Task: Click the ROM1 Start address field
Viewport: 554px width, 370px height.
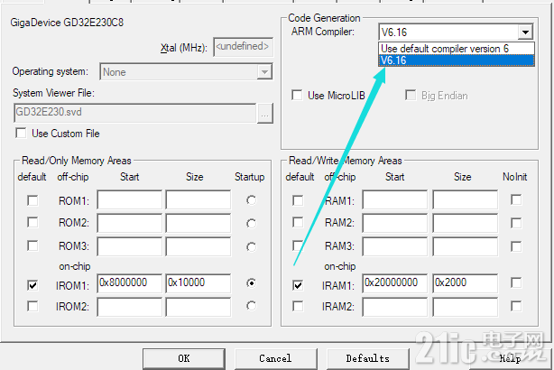Action: 130,200
